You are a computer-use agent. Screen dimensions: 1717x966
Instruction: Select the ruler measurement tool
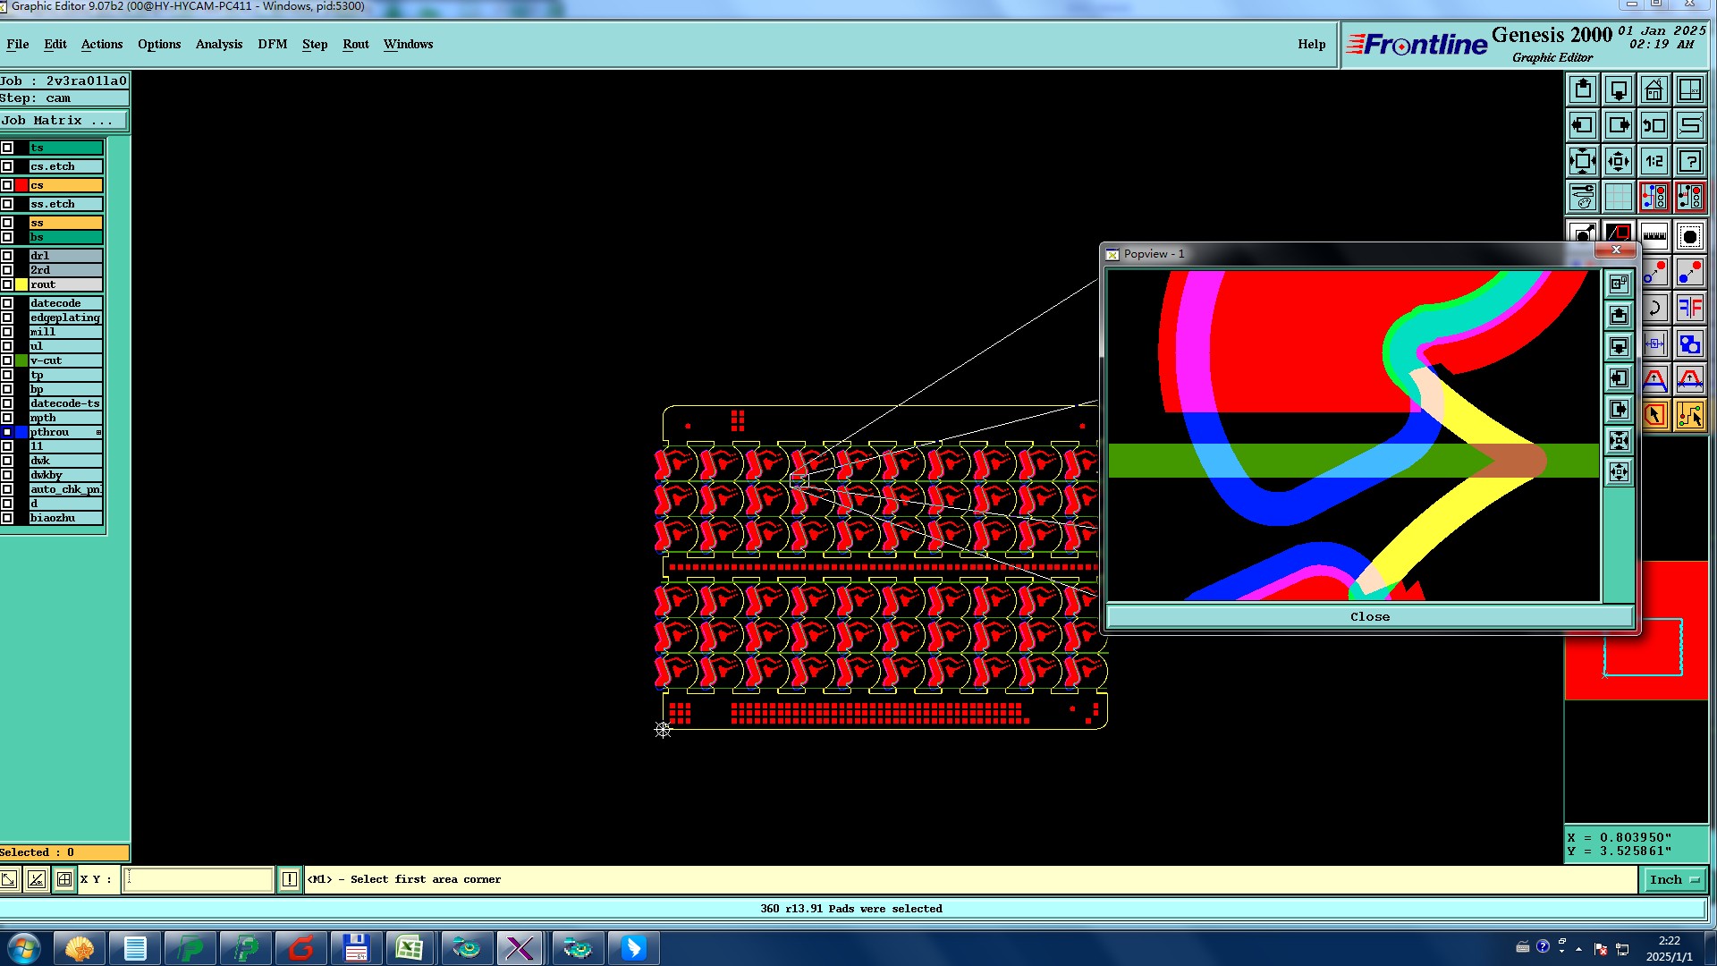click(x=1654, y=237)
